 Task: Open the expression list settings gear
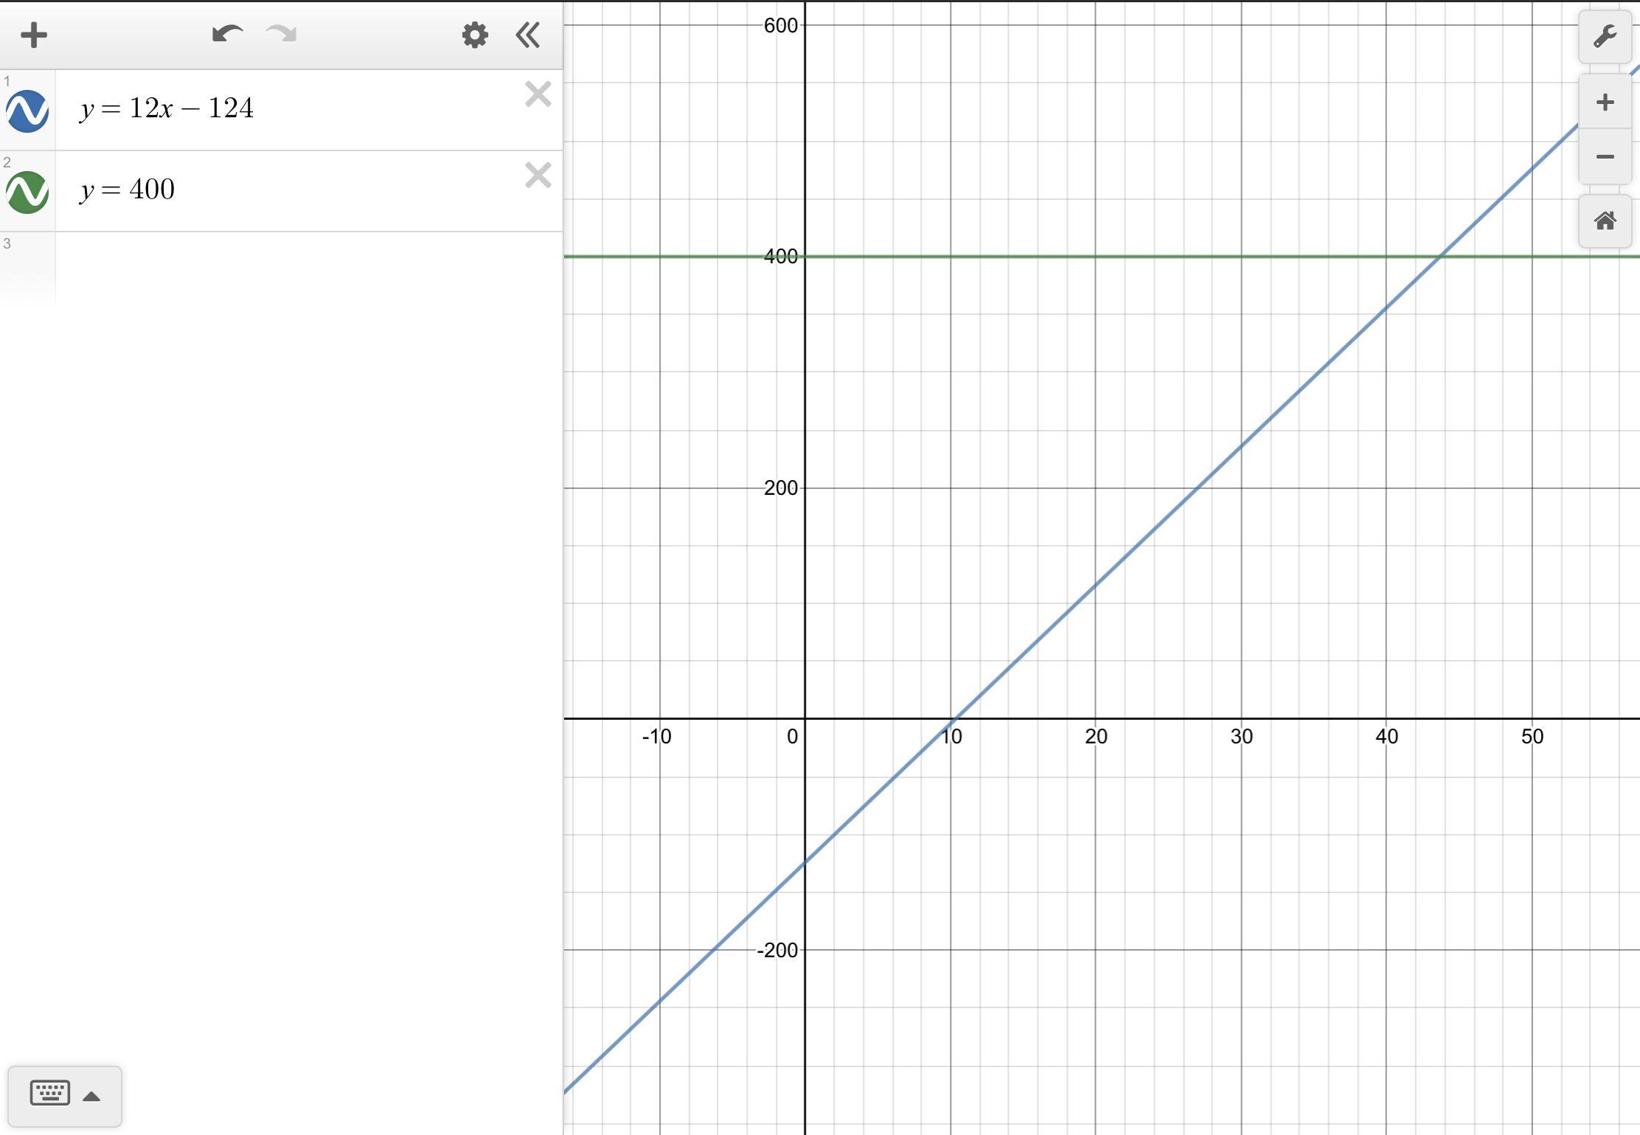pos(475,35)
